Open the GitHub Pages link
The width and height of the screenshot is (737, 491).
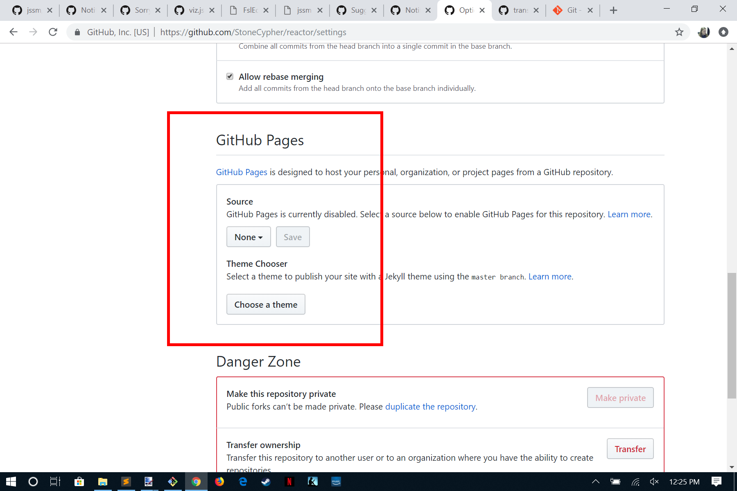[x=241, y=172]
